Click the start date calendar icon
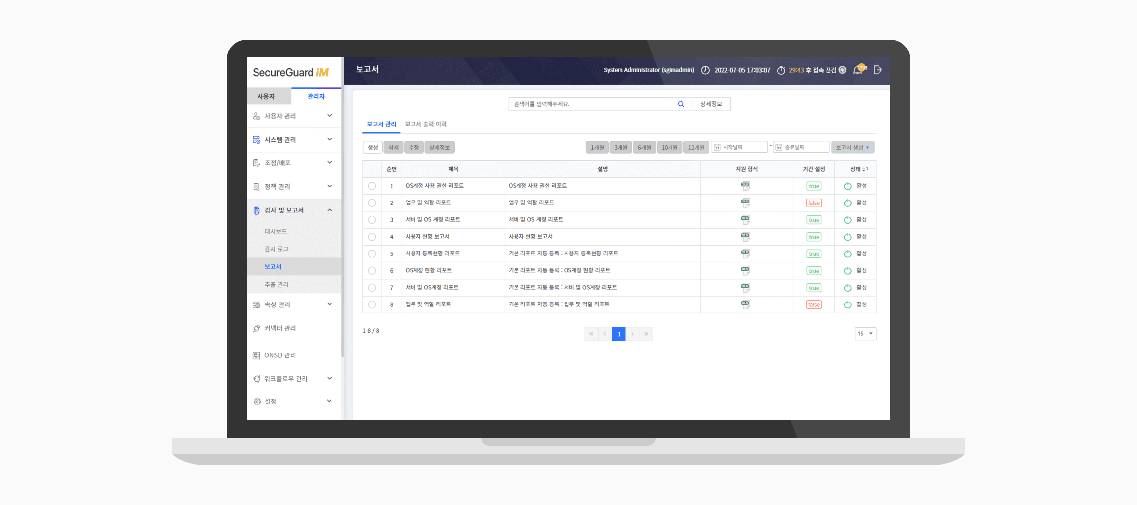Image resolution: width=1137 pixels, height=505 pixels. [x=717, y=147]
